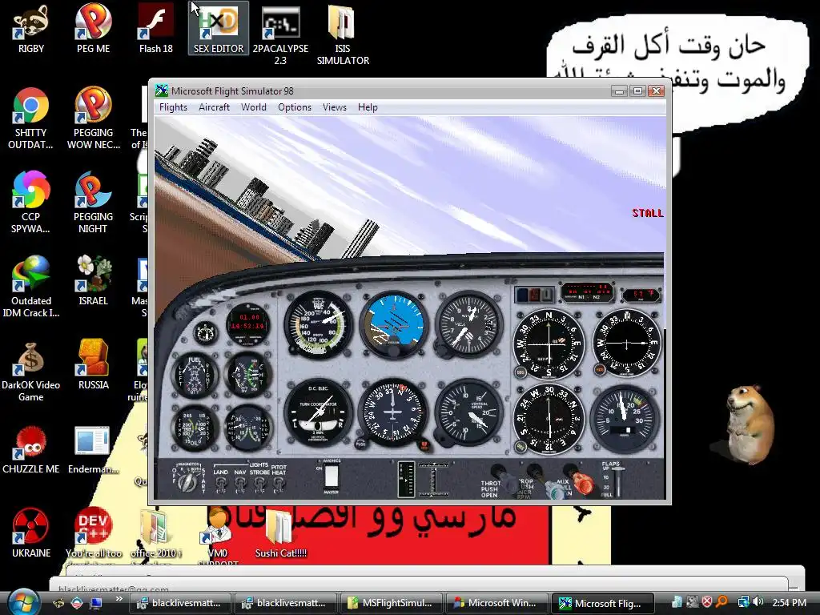
Task: Click the FUEL quantity gauge
Action: click(x=195, y=375)
